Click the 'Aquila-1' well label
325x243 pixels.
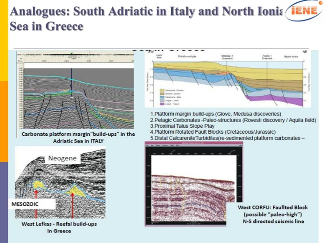267,57
